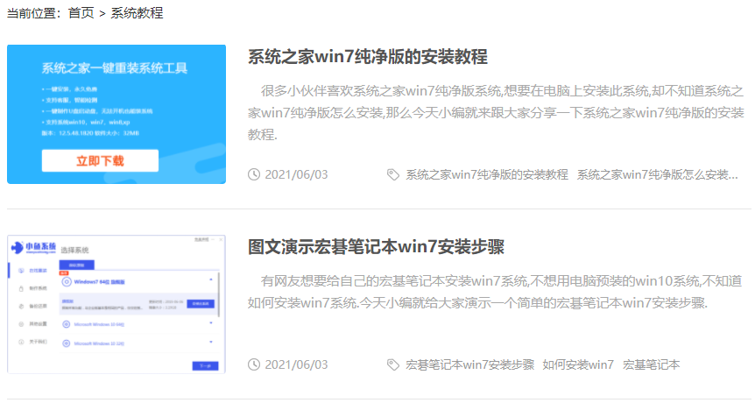Click the second article's summary paragraph
This screenshot has width=755, height=403.
[x=496, y=293]
